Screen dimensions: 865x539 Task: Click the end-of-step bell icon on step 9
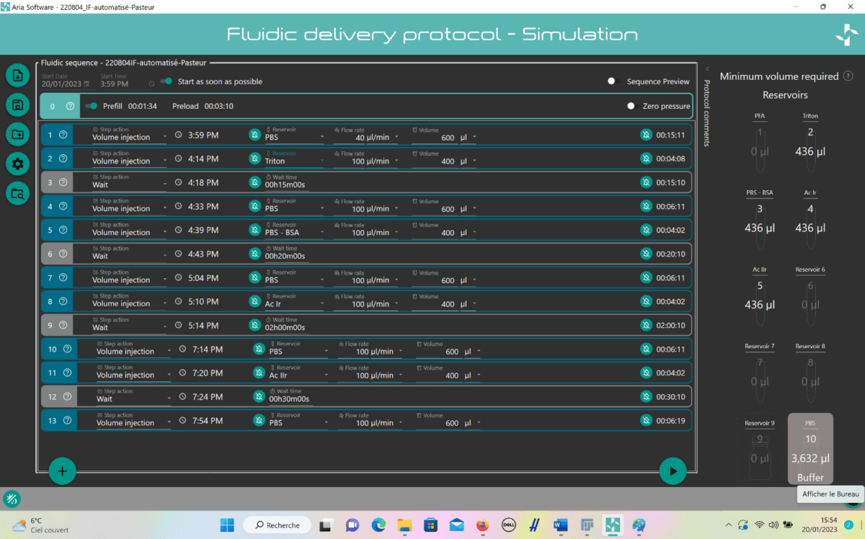[x=646, y=325]
